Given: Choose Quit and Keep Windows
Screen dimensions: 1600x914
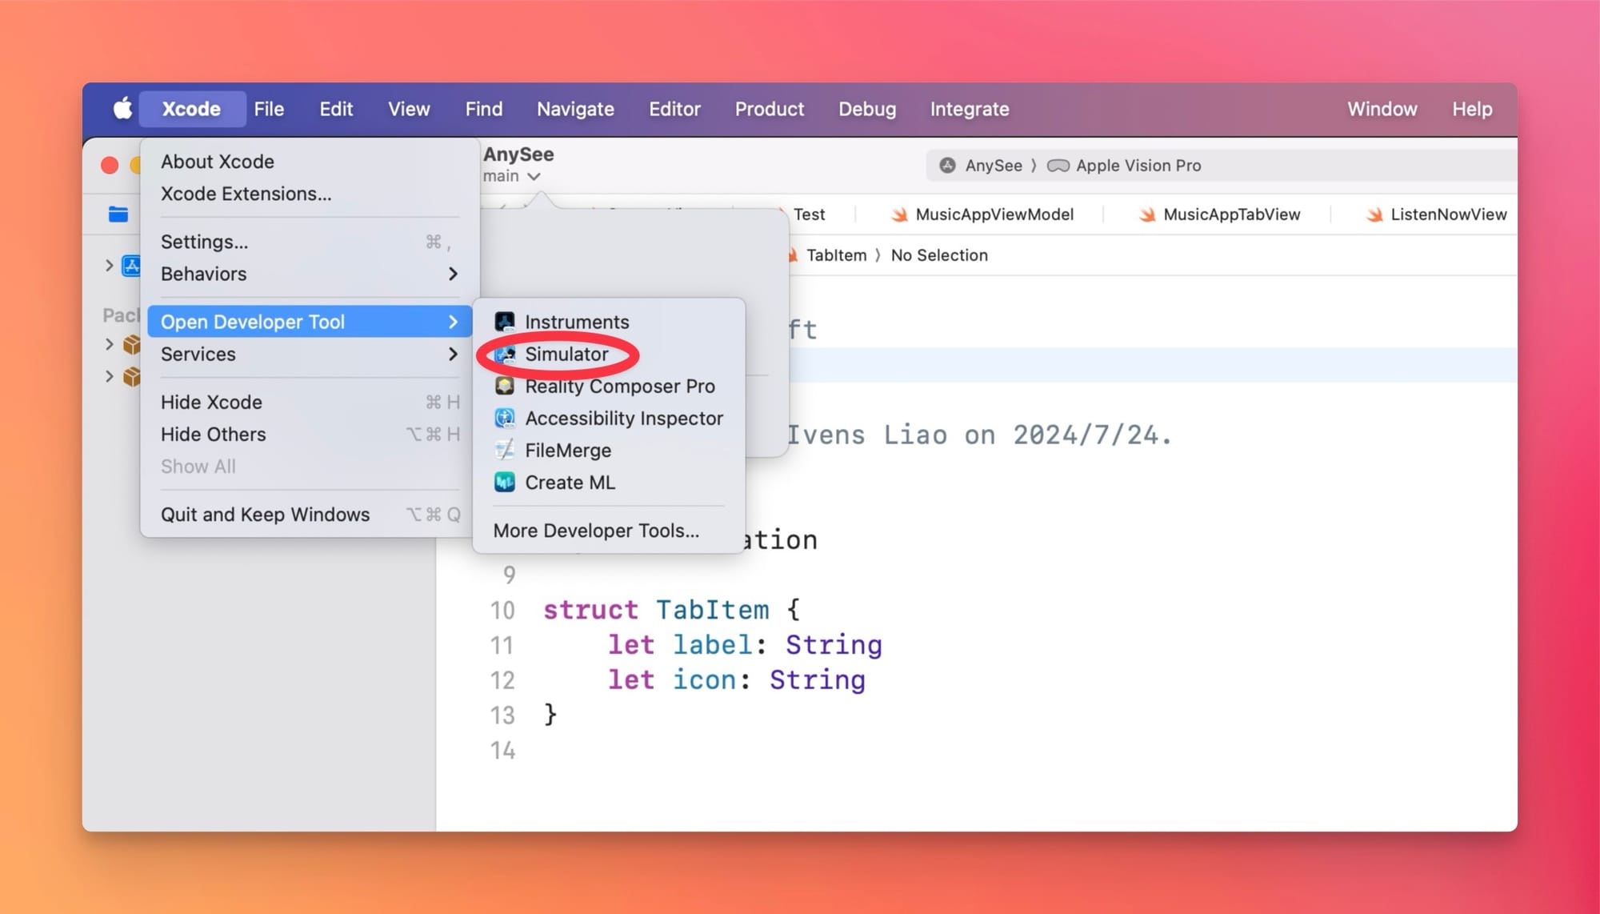Looking at the screenshot, I should (x=265, y=515).
